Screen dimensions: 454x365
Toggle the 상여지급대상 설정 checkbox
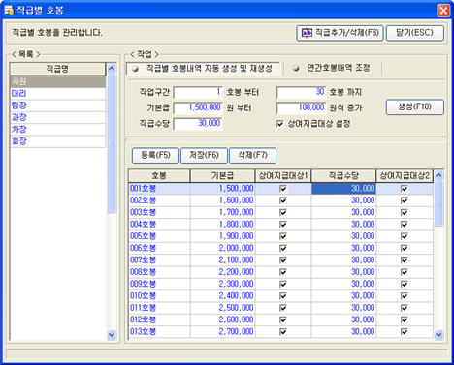[x=280, y=124]
